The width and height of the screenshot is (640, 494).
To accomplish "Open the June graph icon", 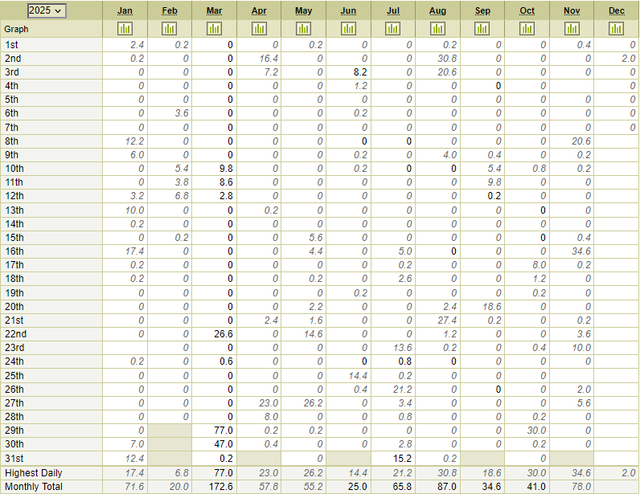I will pos(348,28).
